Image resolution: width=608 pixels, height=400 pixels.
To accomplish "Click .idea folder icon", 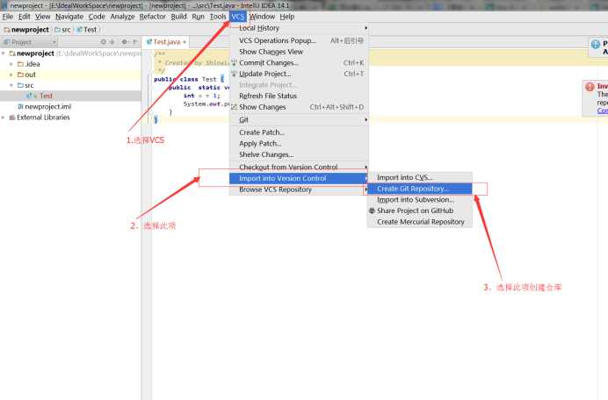I will pos(20,64).
